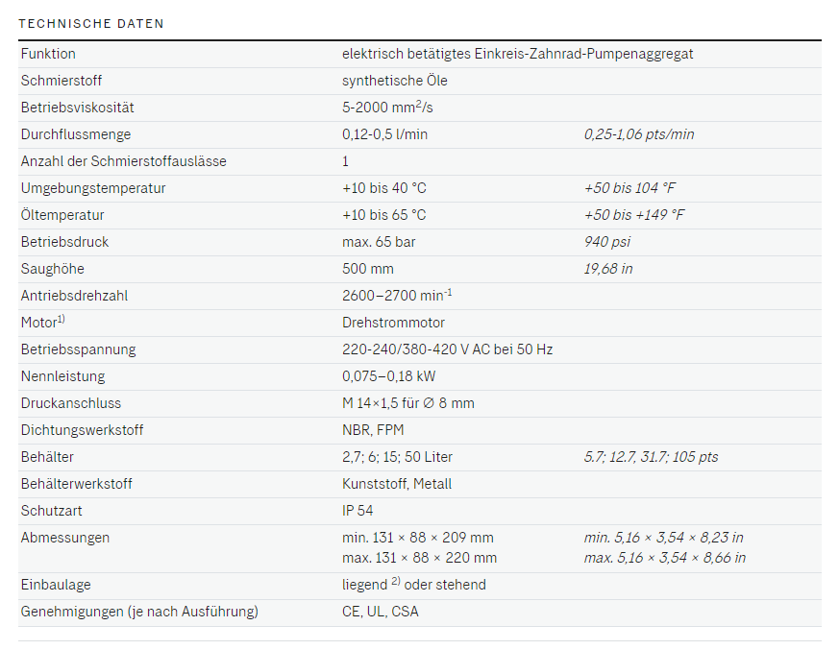Click the Einbaulage footnote 2) superscript
The image size is (839, 650).
click(x=395, y=581)
